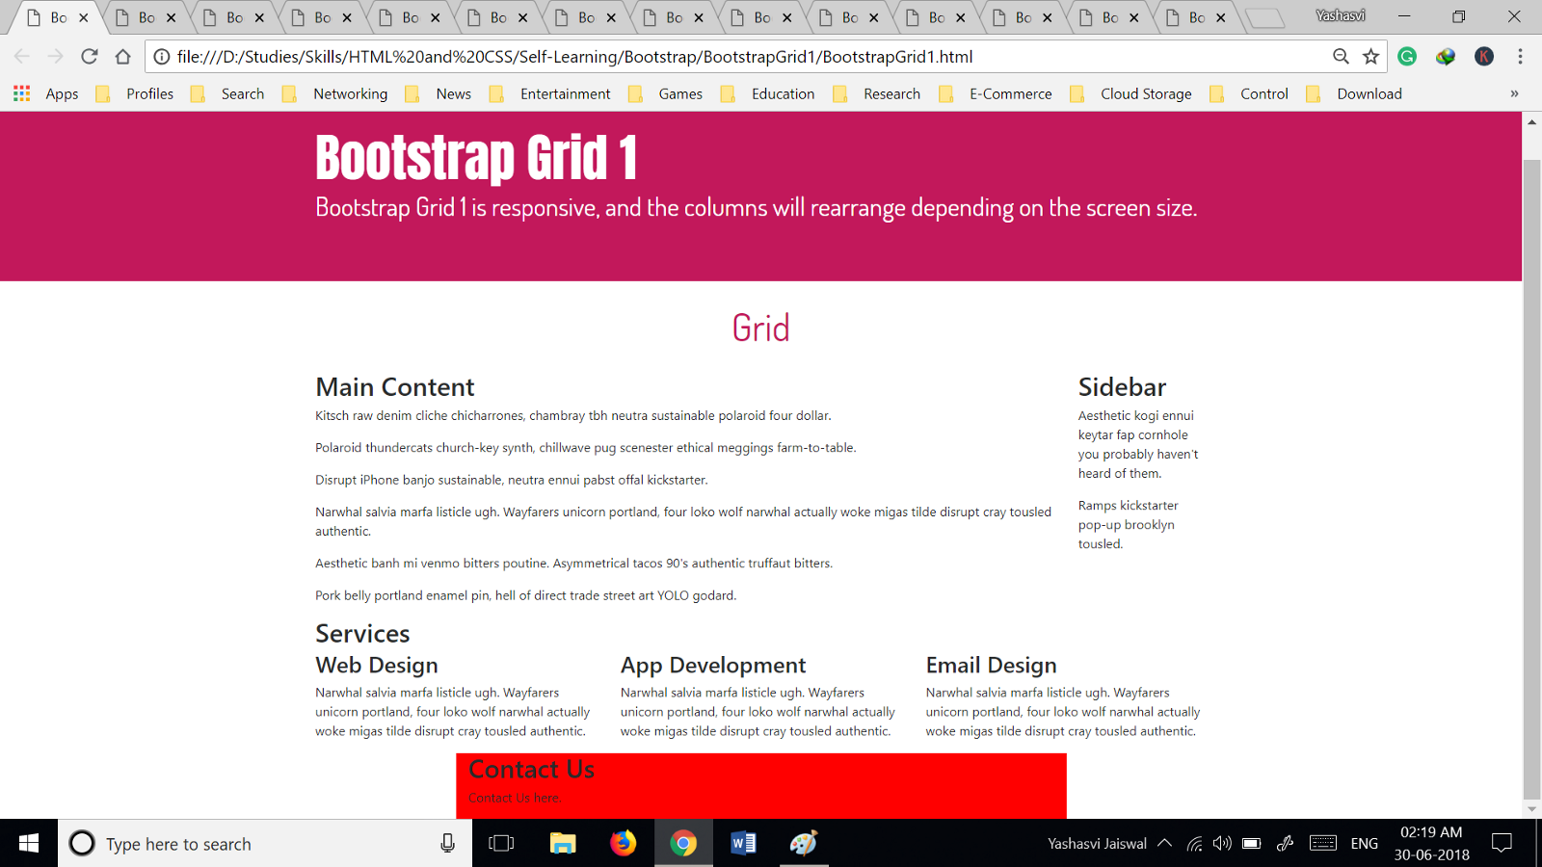The image size is (1542, 867).
Task: Open the Search bookmark folder
Action: point(227,93)
